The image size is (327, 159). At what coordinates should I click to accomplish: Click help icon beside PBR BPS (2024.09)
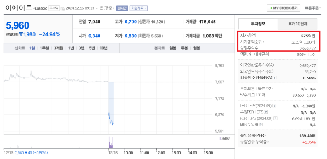click(x=275, y=118)
